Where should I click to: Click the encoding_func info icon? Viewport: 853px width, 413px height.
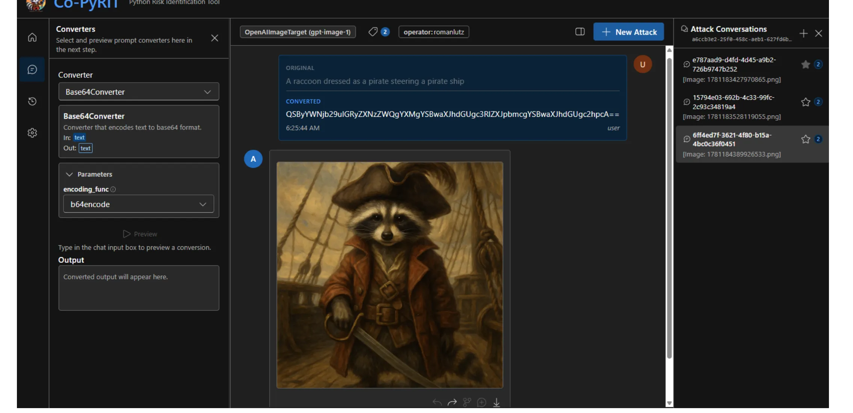[113, 189]
